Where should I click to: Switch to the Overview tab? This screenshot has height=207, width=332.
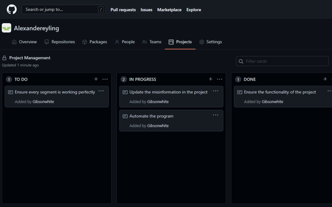pyautogui.click(x=25, y=42)
